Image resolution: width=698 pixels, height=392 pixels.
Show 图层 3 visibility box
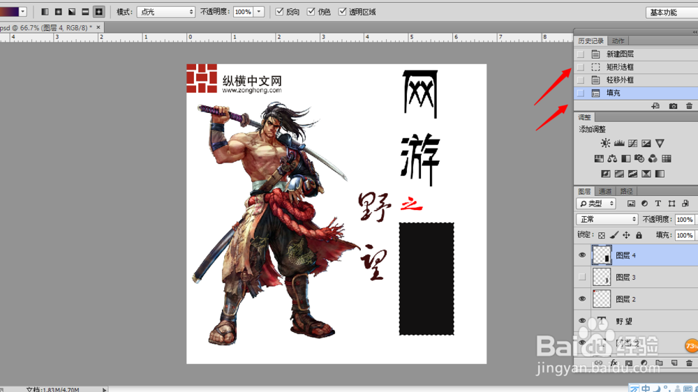click(x=582, y=277)
